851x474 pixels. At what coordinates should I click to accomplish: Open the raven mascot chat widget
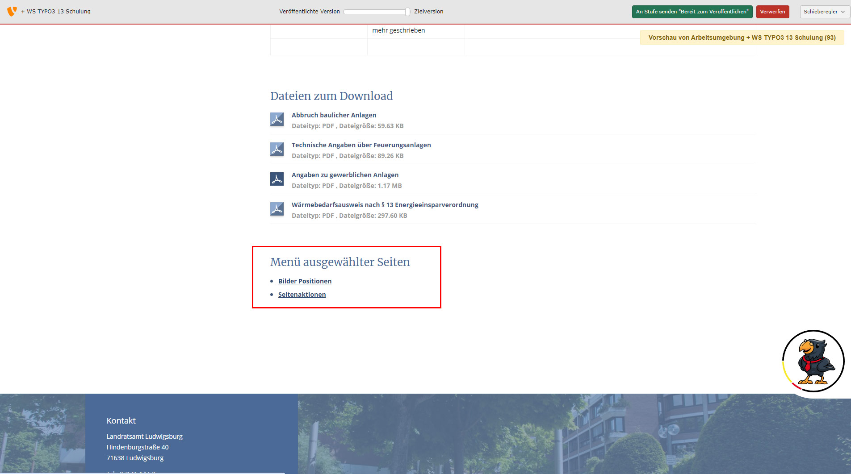tap(813, 361)
